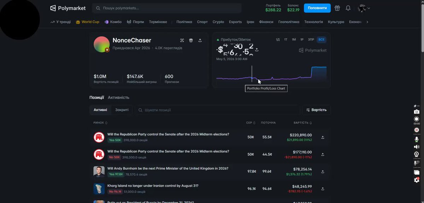Sort by the РИНОК column header
This screenshot has width=424, height=203.
point(100,123)
